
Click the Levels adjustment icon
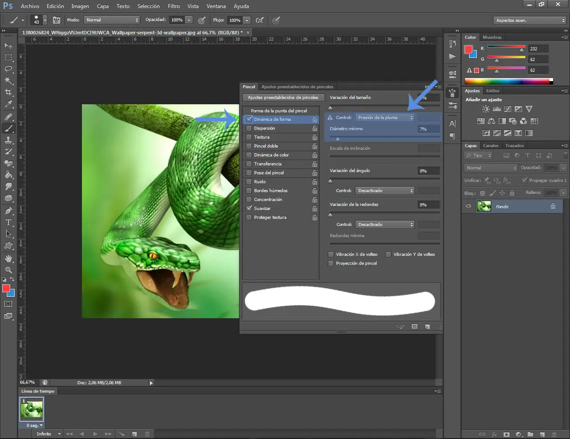coord(497,109)
